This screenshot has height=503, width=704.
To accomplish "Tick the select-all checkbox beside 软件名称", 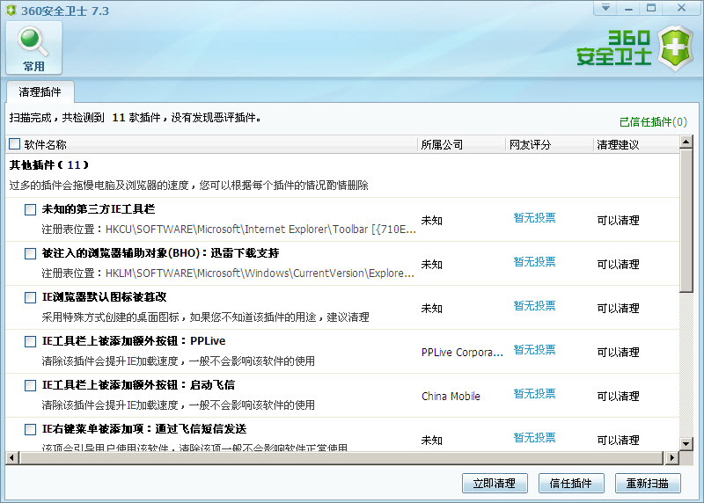I will [x=14, y=144].
